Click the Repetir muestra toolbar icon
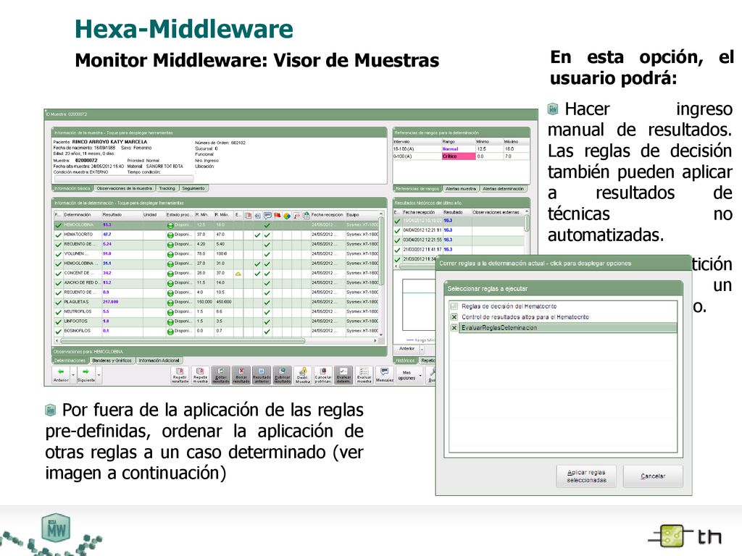742x556 pixels. 200,375
